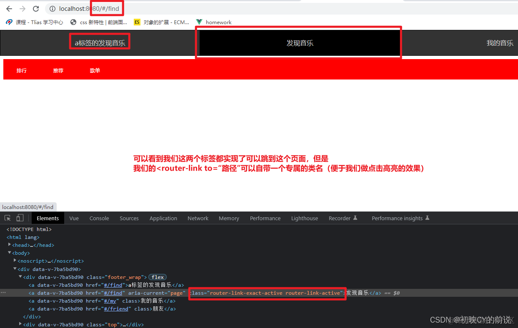518x328 pixels.
Task: Activate the DevTools inspect element picker icon
Action: [x=8, y=218]
